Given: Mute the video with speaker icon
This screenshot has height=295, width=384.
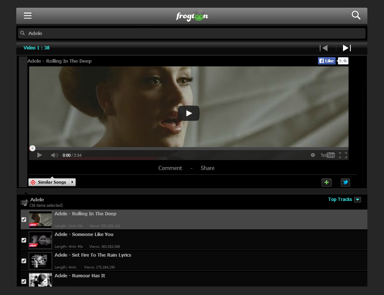Looking at the screenshot, I should click(x=54, y=155).
